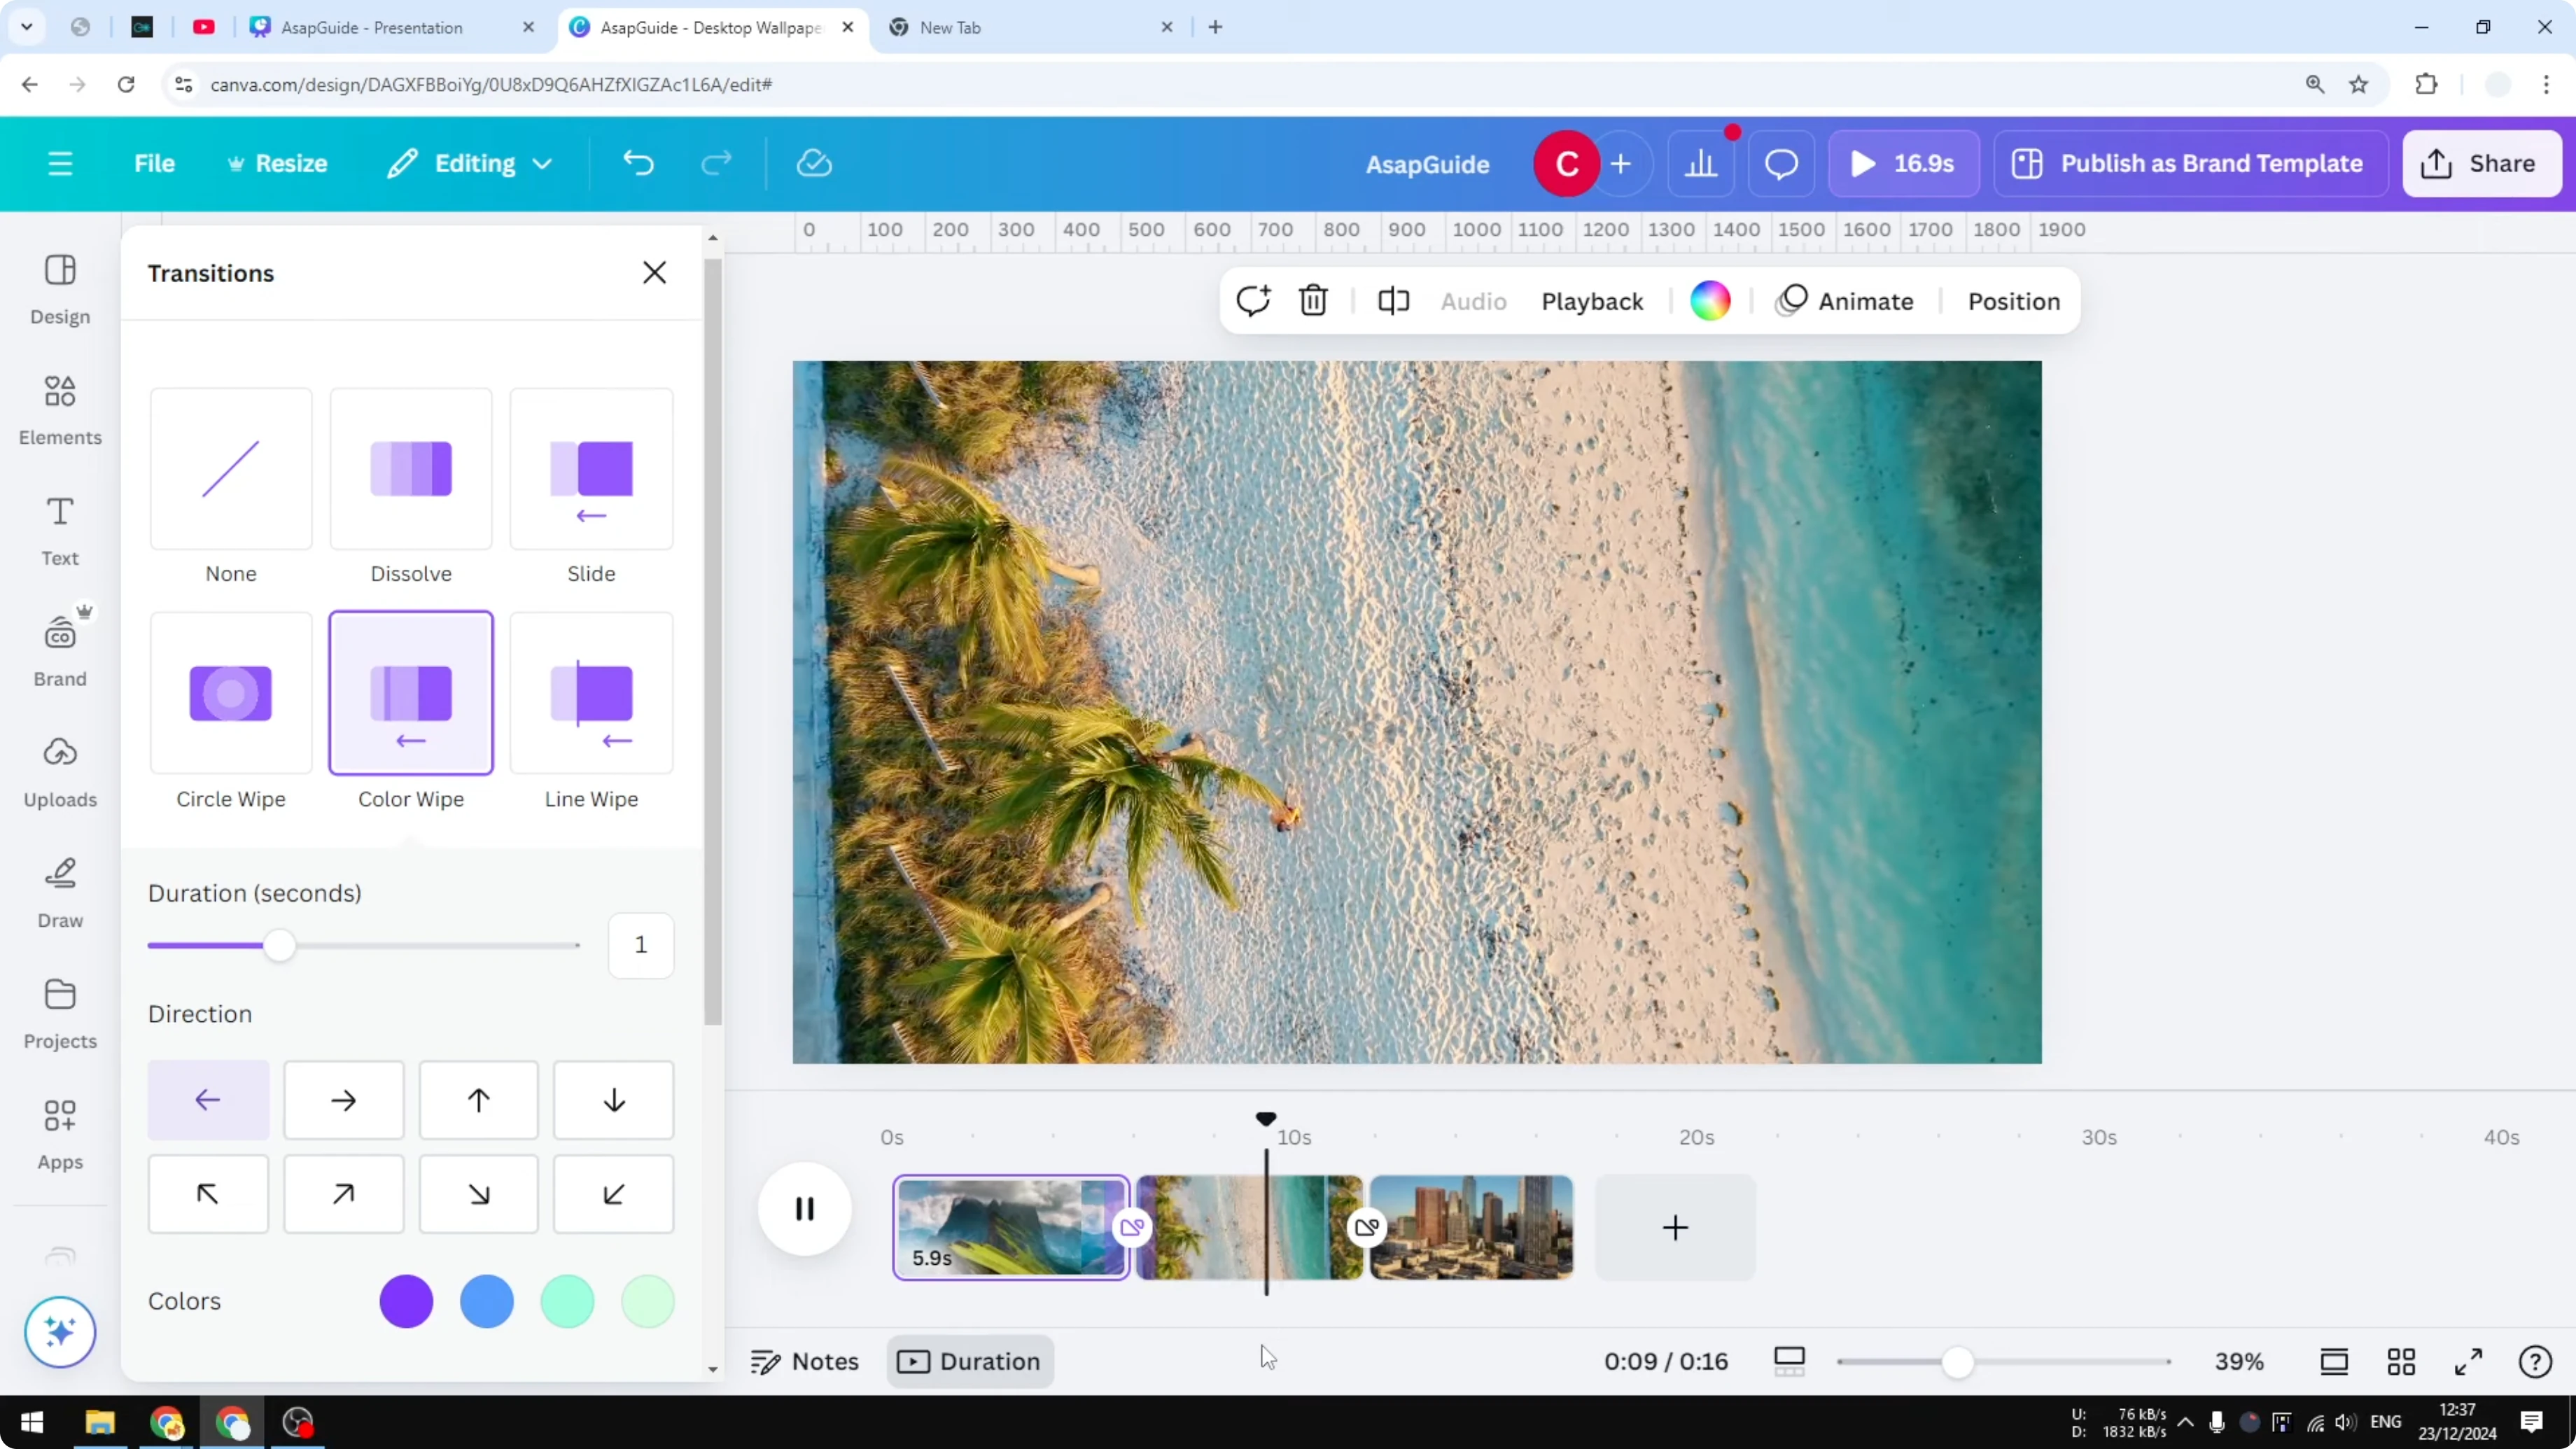Viewport: 2576px width, 1449px height.
Task: Delete the selected clip with trash icon
Action: click(1313, 301)
